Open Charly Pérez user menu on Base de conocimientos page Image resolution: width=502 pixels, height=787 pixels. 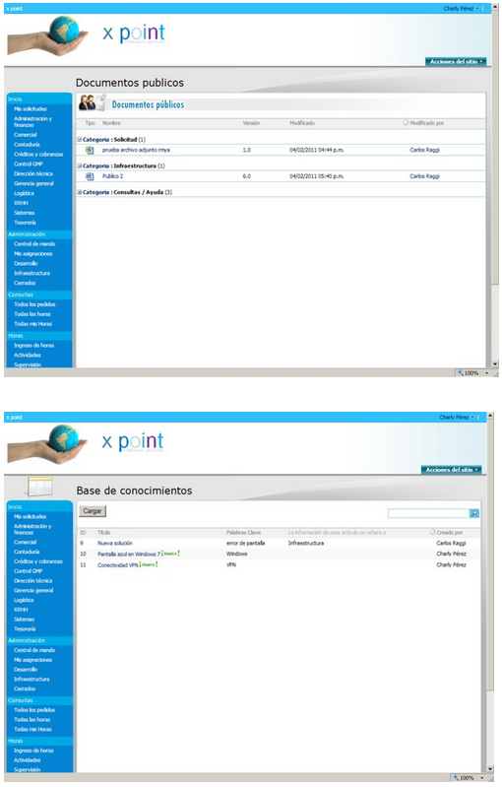457,417
